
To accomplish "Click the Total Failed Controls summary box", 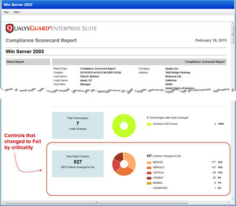I will [78, 164].
